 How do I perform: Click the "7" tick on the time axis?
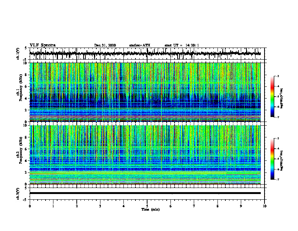pos(194,206)
